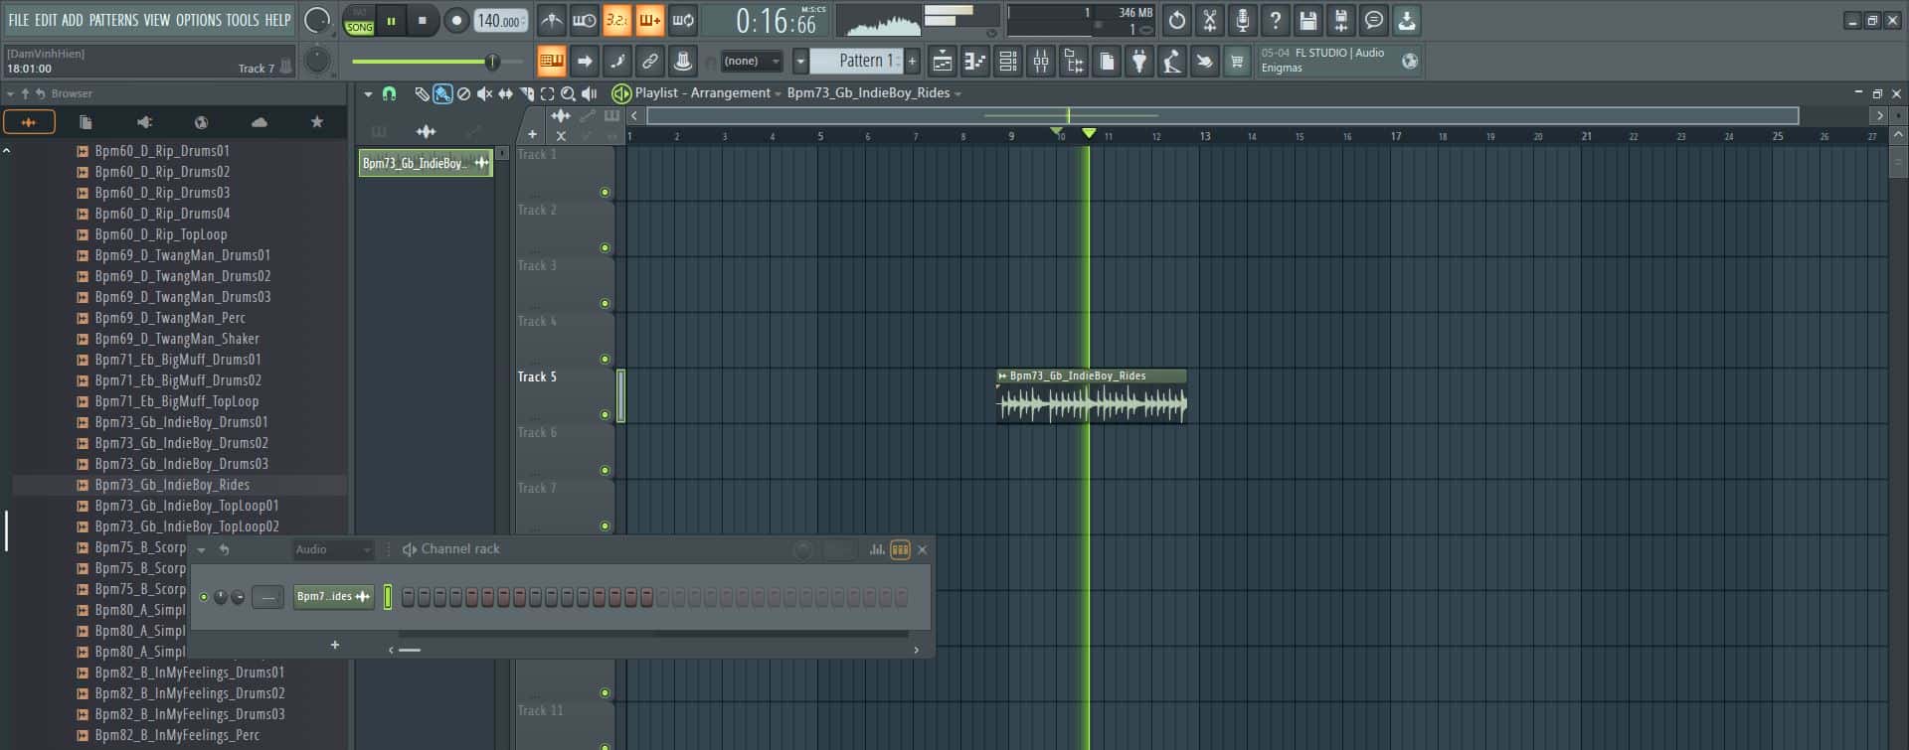
Task: Select the playlist paint brush tool
Action: tap(442, 93)
